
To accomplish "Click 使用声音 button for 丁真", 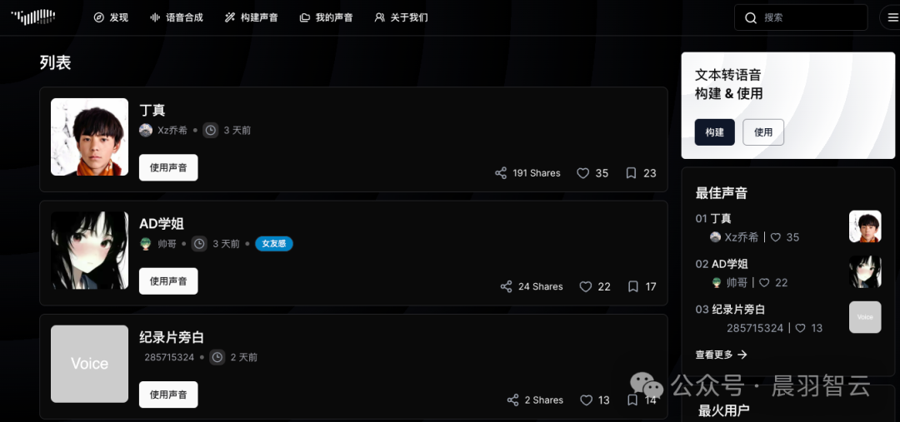I will tap(168, 167).
